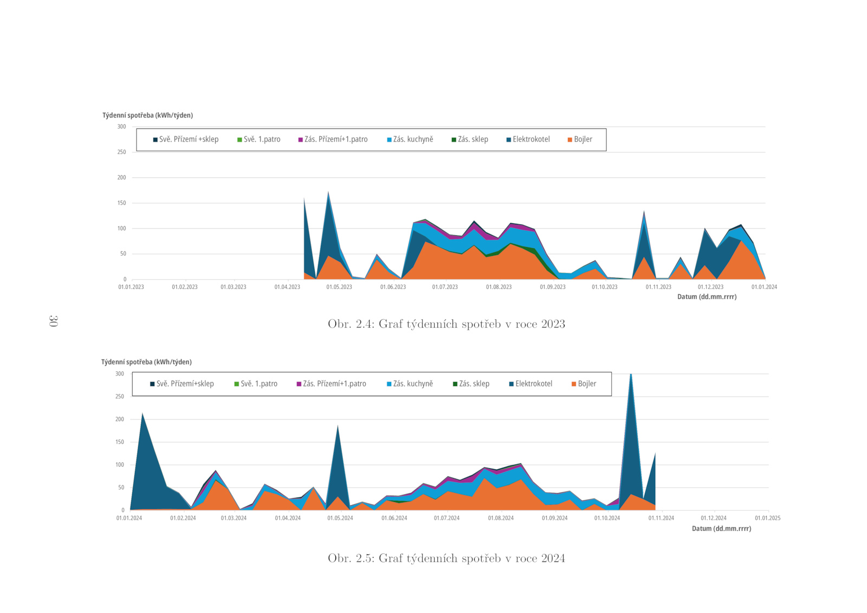Viewport: 867px width, 613px height.
Task: Click the 2023 chart's Týdenní spotřeba axis title
Action: click(x=147, y=115)
